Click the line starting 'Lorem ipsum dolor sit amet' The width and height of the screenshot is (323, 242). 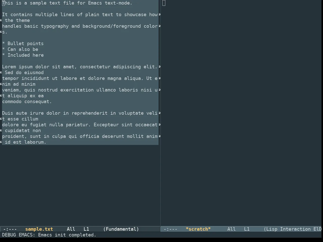point(80,67)
